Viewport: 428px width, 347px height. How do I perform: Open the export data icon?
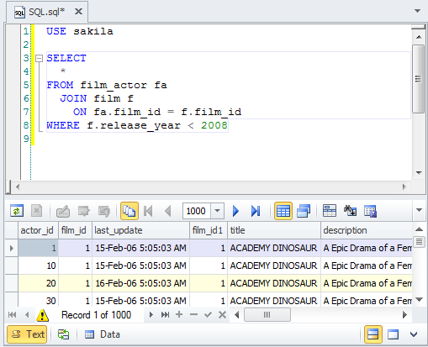point(371,211)
